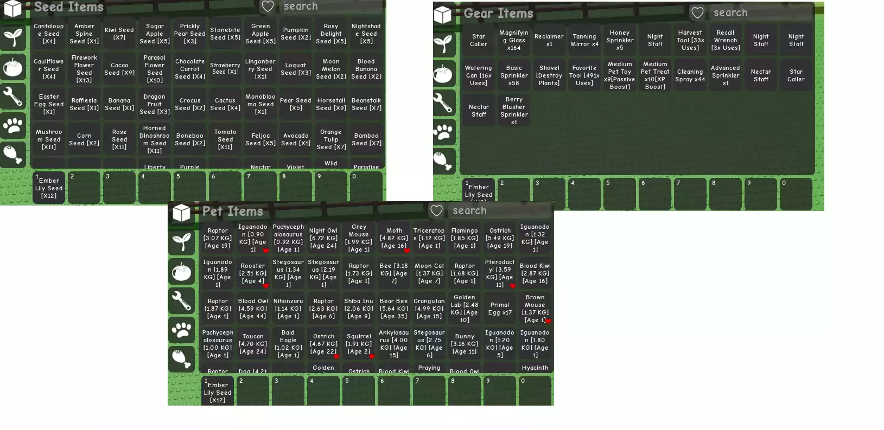Click the drumstick icon in Pet Items sidebar
This screenshot has height=430, width=884.
click(x=181, y=358)
